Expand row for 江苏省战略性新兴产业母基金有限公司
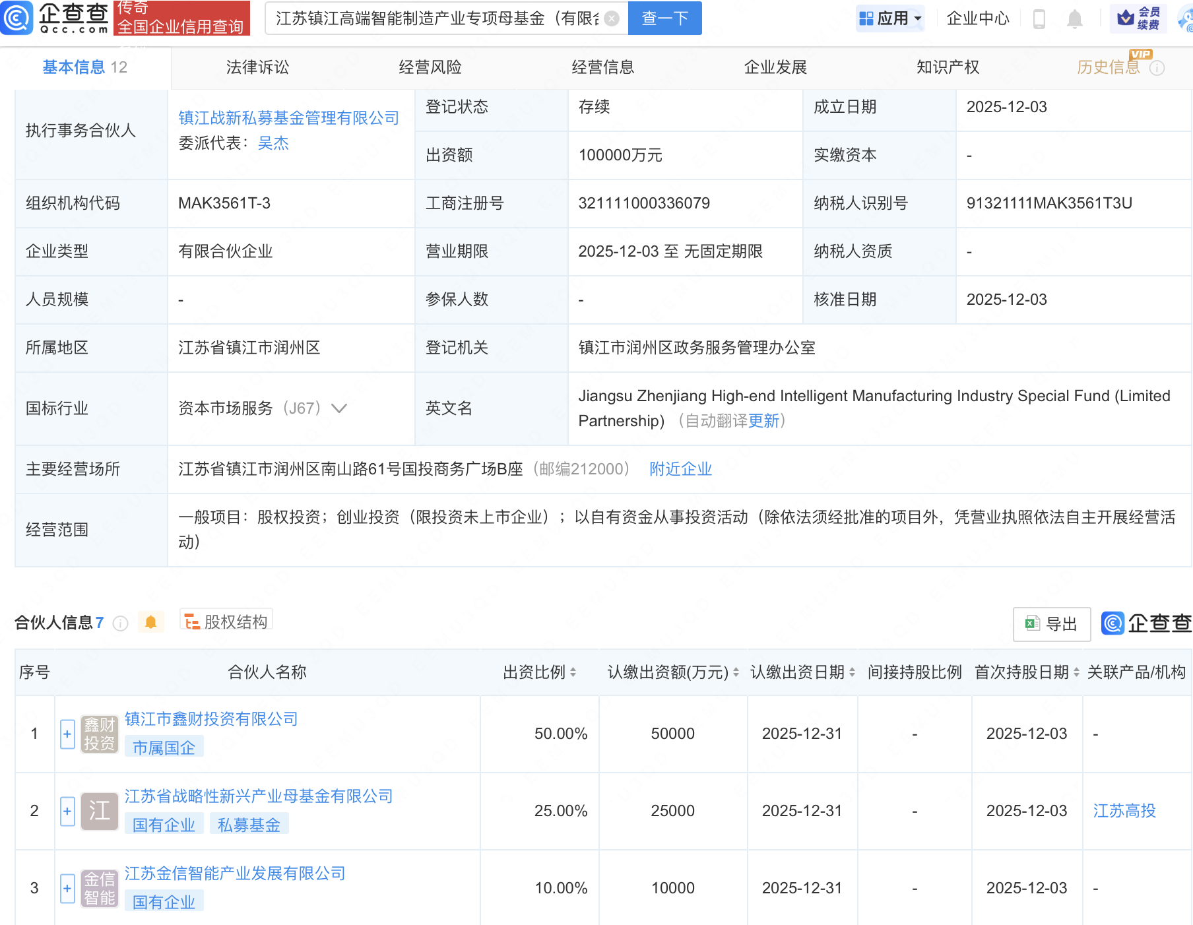 pyautogui.click(x=67, y=811)
